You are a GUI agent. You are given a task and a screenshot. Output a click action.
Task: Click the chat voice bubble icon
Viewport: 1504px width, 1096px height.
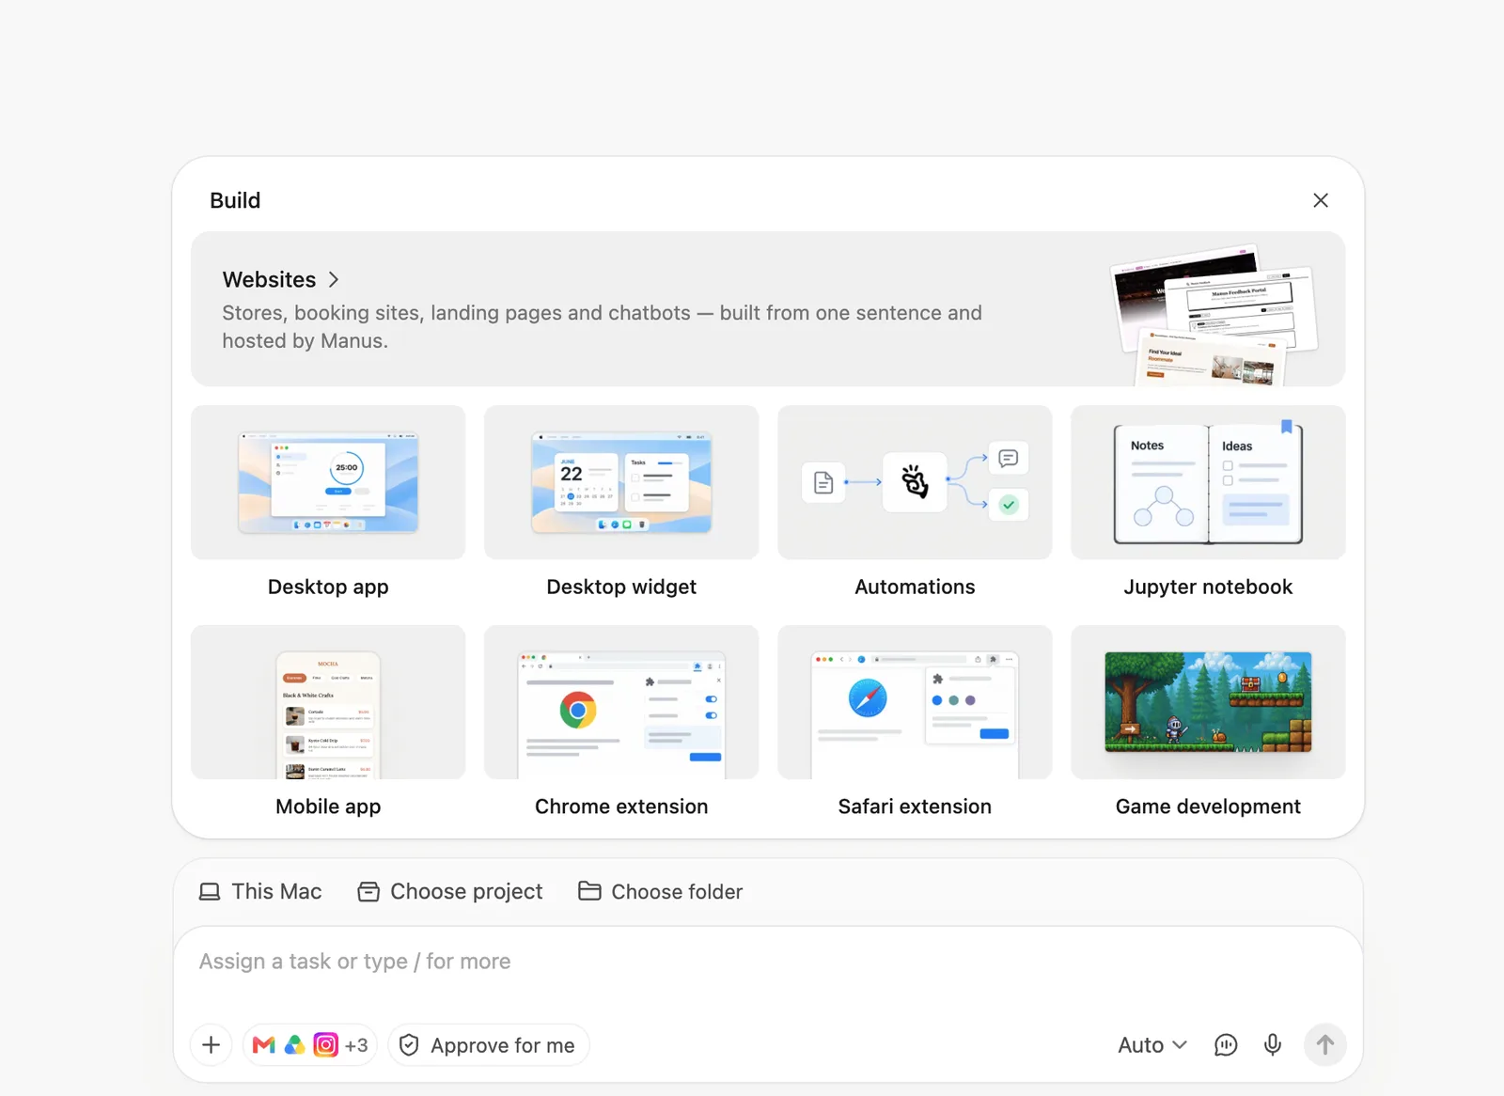pos(1226,1045)
